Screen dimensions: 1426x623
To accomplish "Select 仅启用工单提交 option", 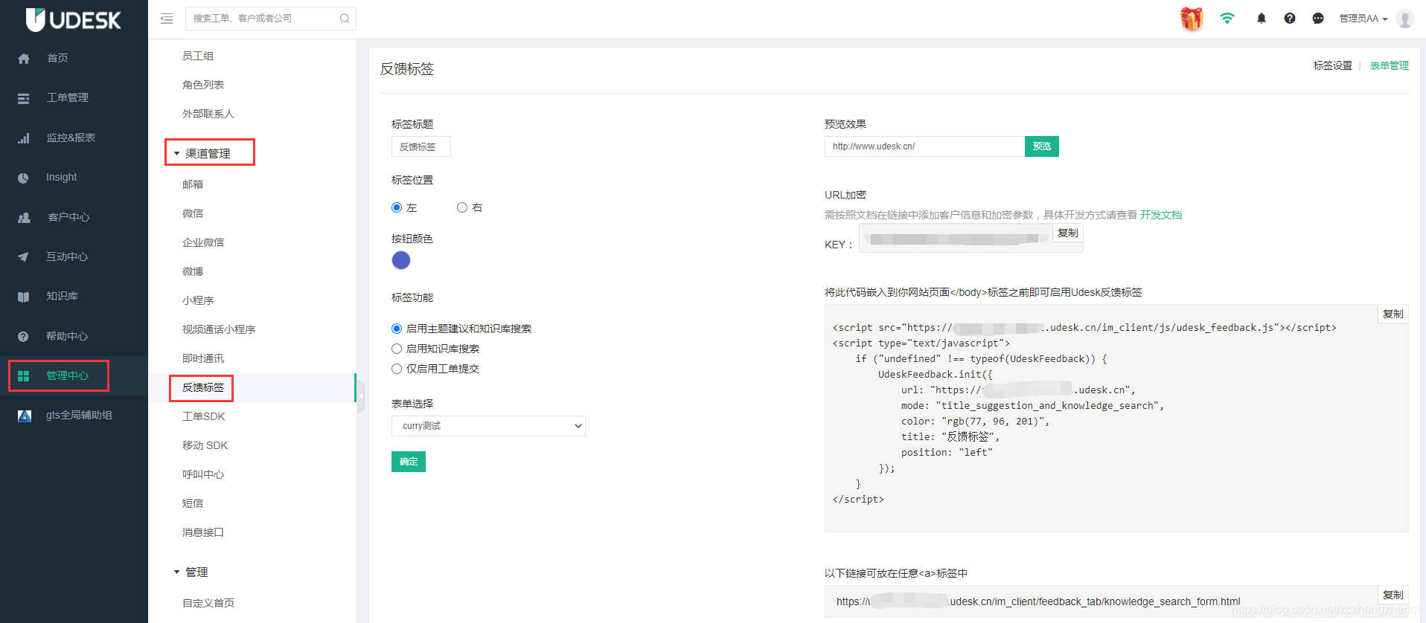I will pyautogui.click(x=397, y=369).
